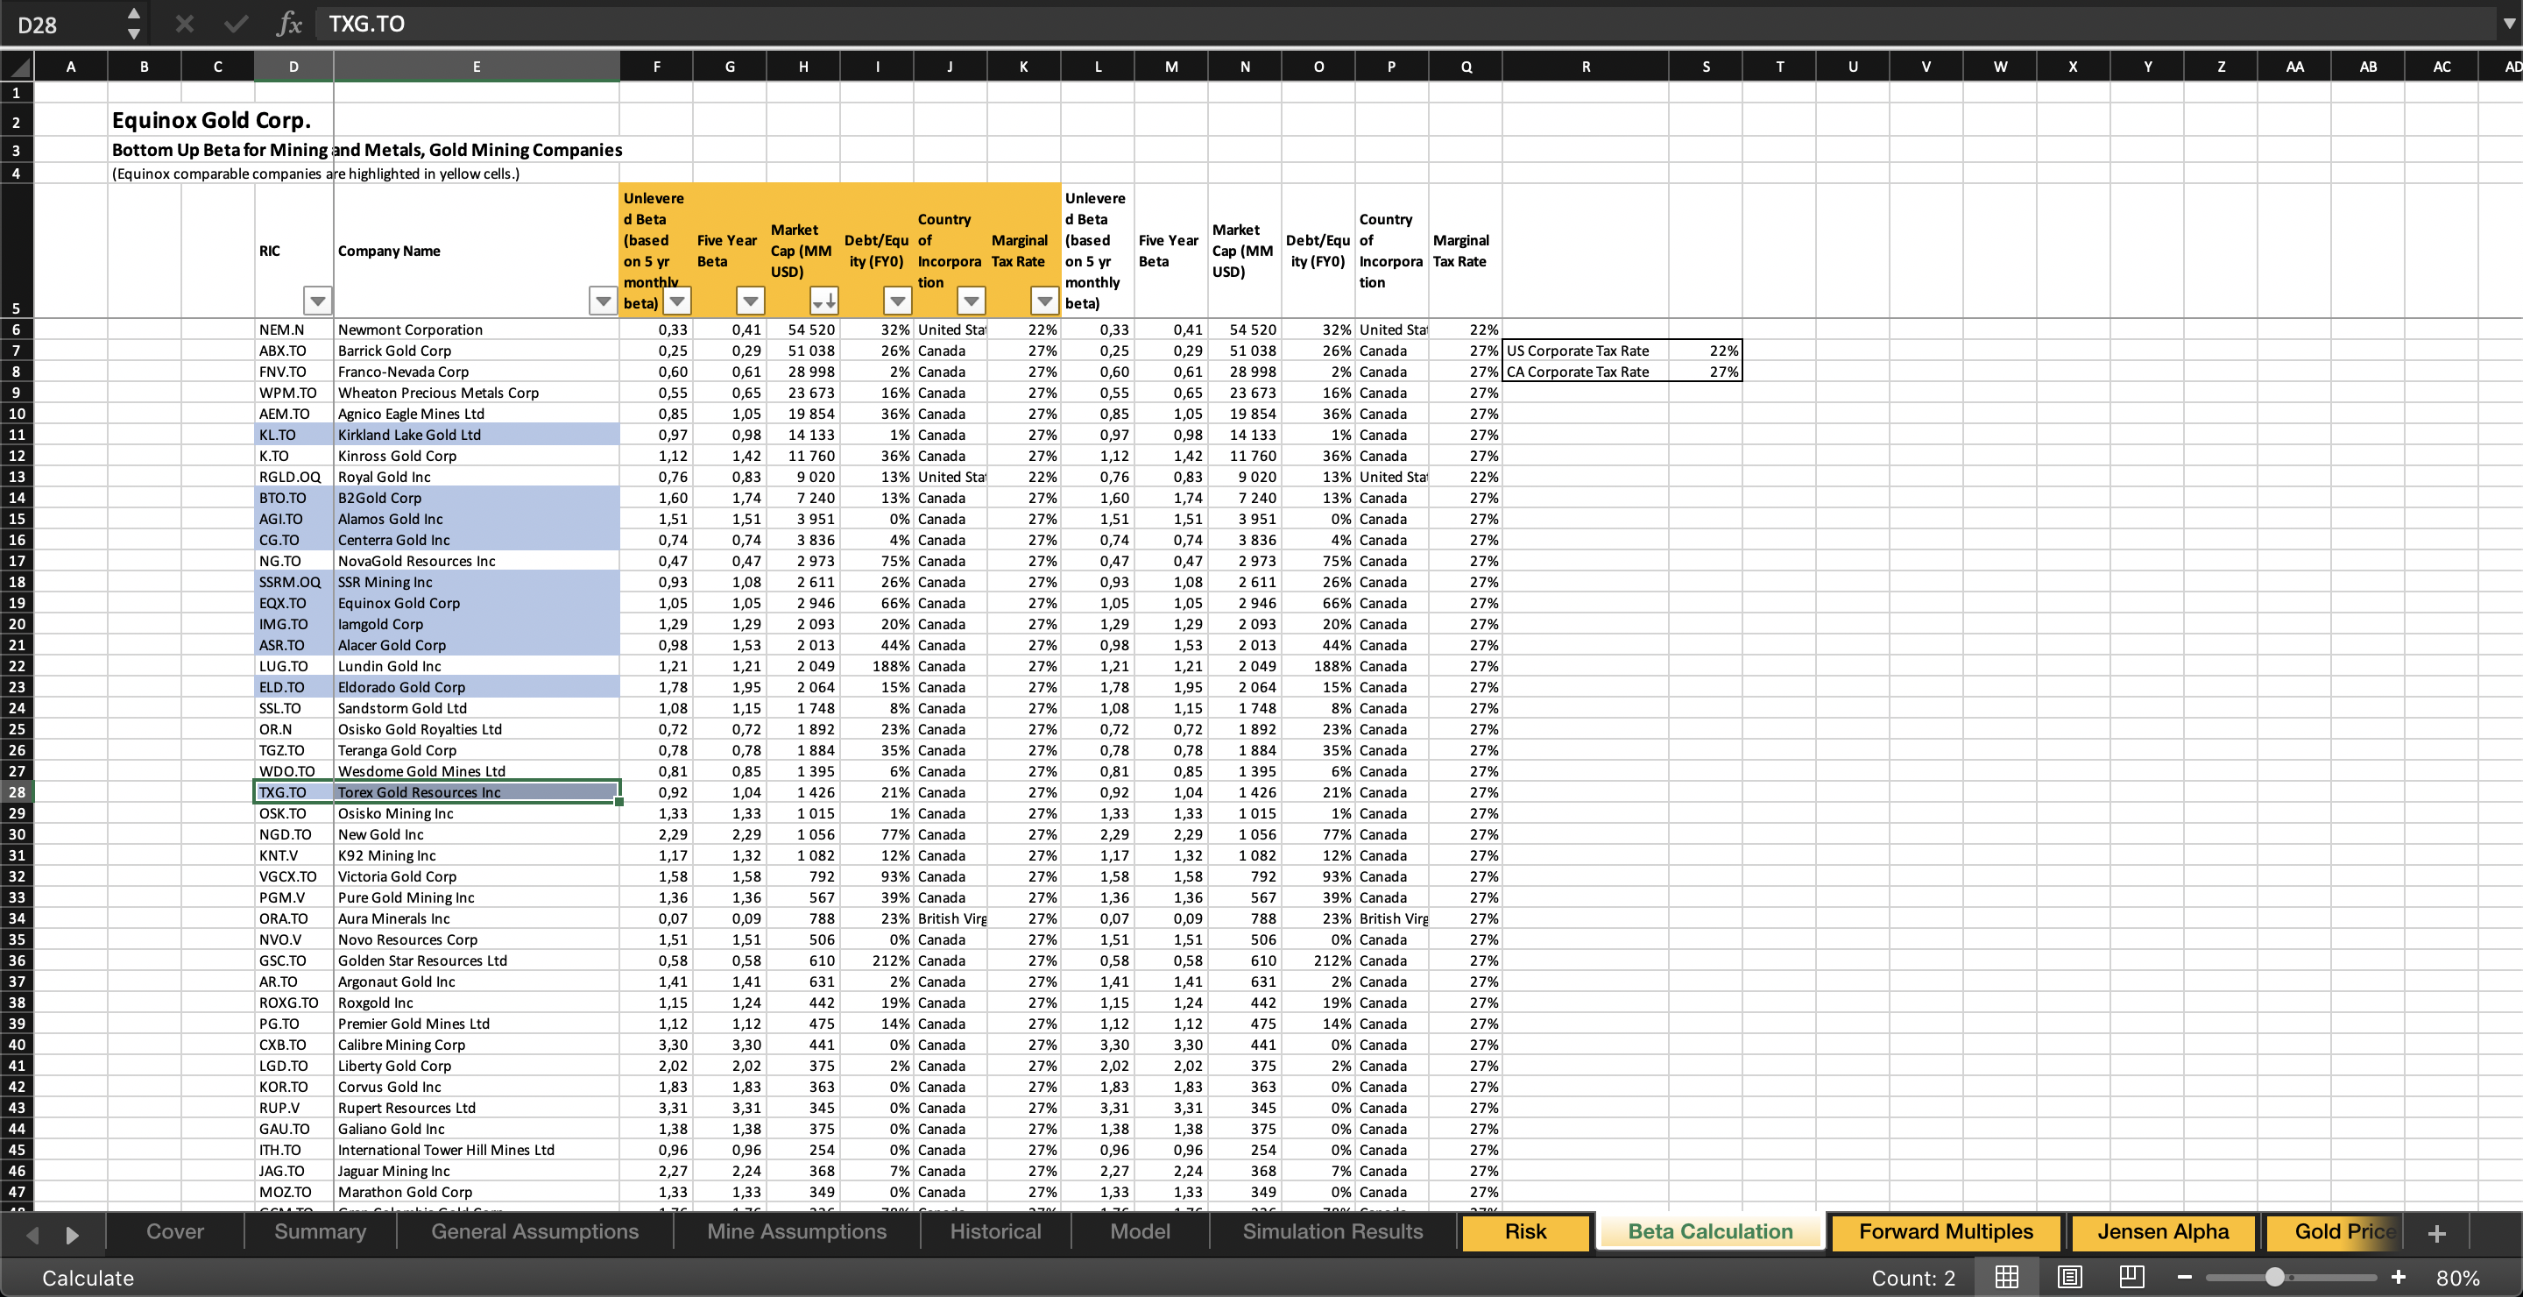Open the Unlevered Beta filter in column F

tap(677, 301)
